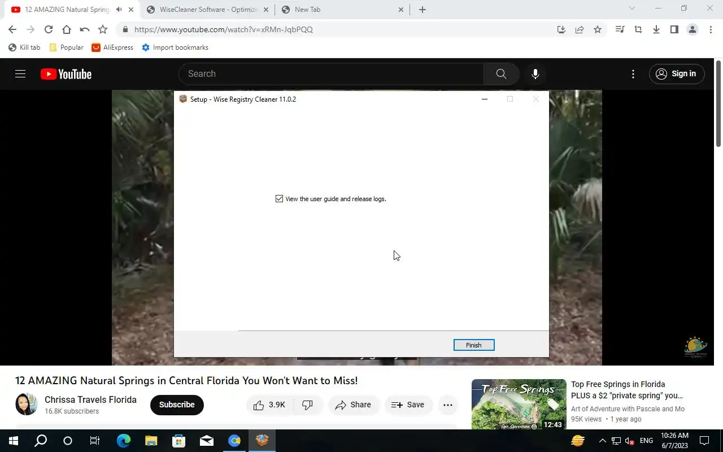The width and height of the screenshot is (723, 452).
Task: Open the media control icon in toolbar
Action: click(620, 29)
